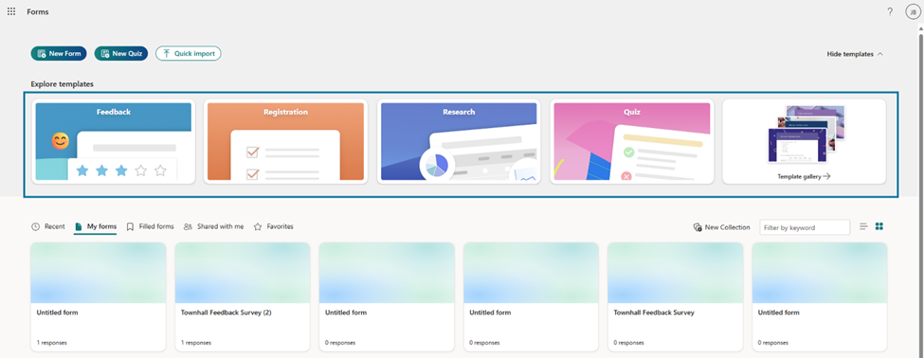The height and width of the screenshot is (358, 924).
Task: Open the Quiz template card
Action: click(x=632, y=141)
